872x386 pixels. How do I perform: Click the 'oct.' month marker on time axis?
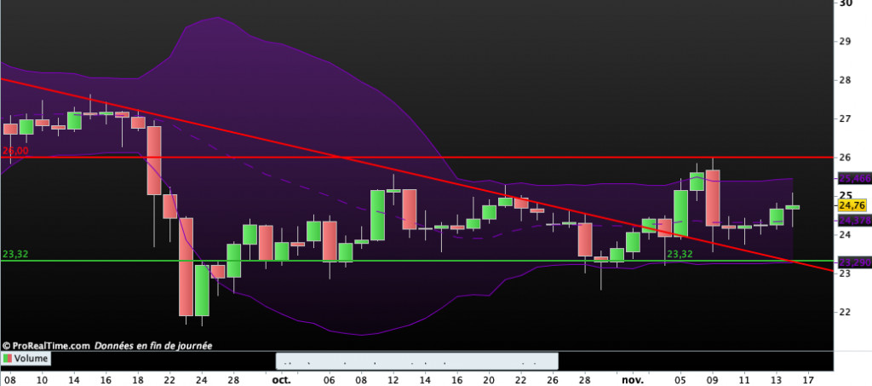(280, 379)
